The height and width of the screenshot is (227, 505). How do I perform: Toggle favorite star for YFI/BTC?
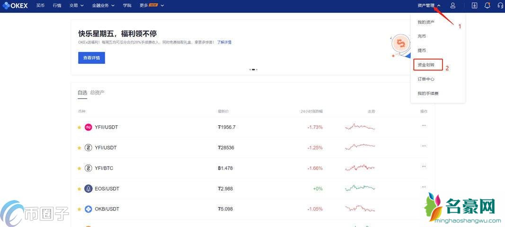point(79,168)
